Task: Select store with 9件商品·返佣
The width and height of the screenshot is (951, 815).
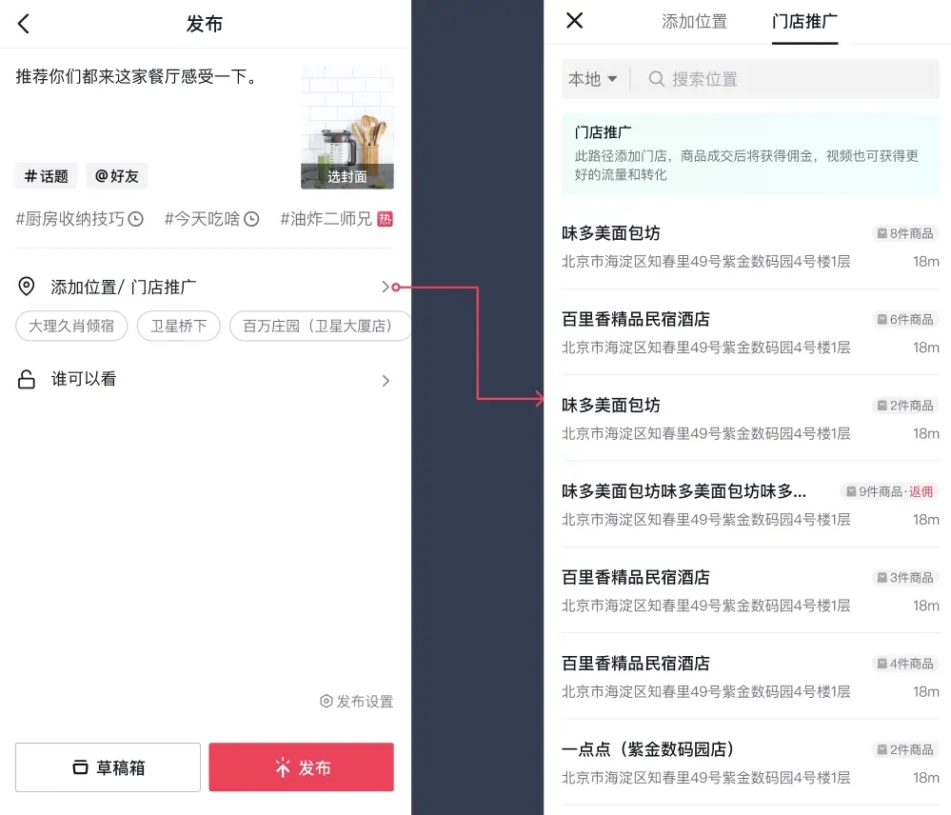Action: pyautogui.click(x=751, y=506)
